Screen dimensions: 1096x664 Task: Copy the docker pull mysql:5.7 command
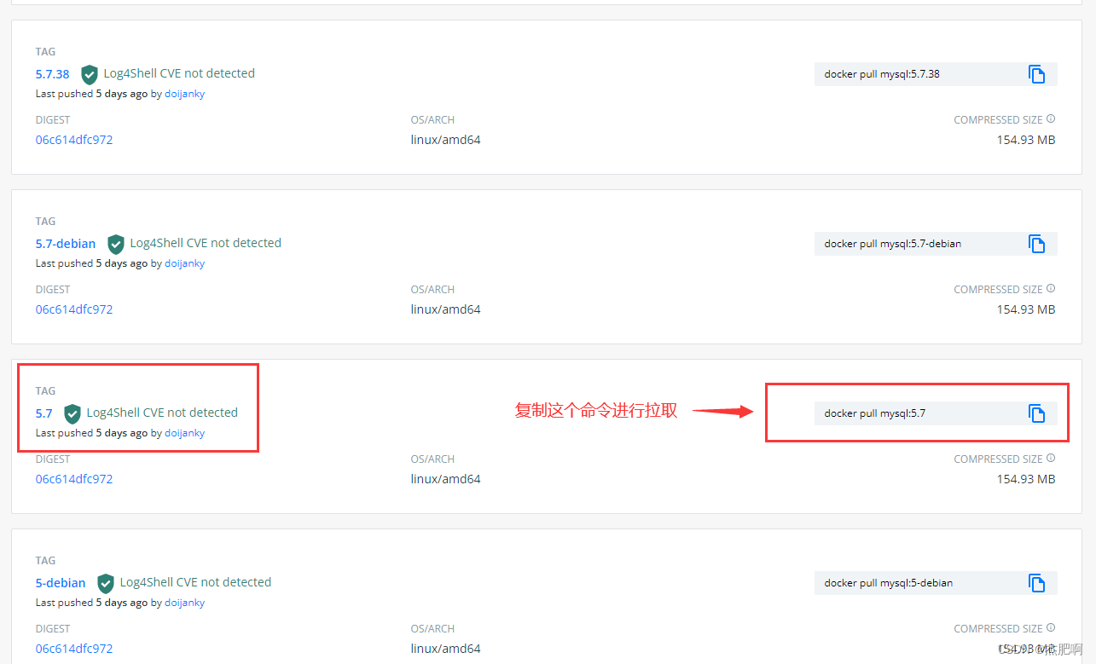(x=1036, y=413)
